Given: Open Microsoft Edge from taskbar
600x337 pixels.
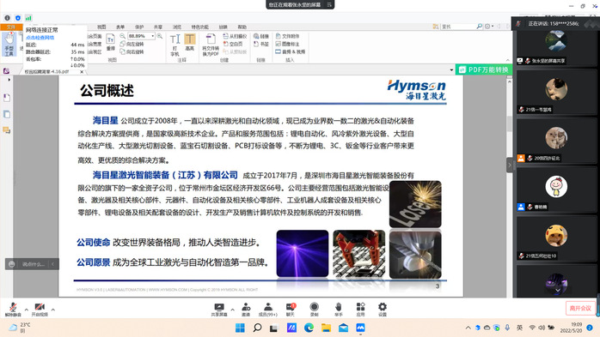Looking at the screenshot, I should pos(309,328).
